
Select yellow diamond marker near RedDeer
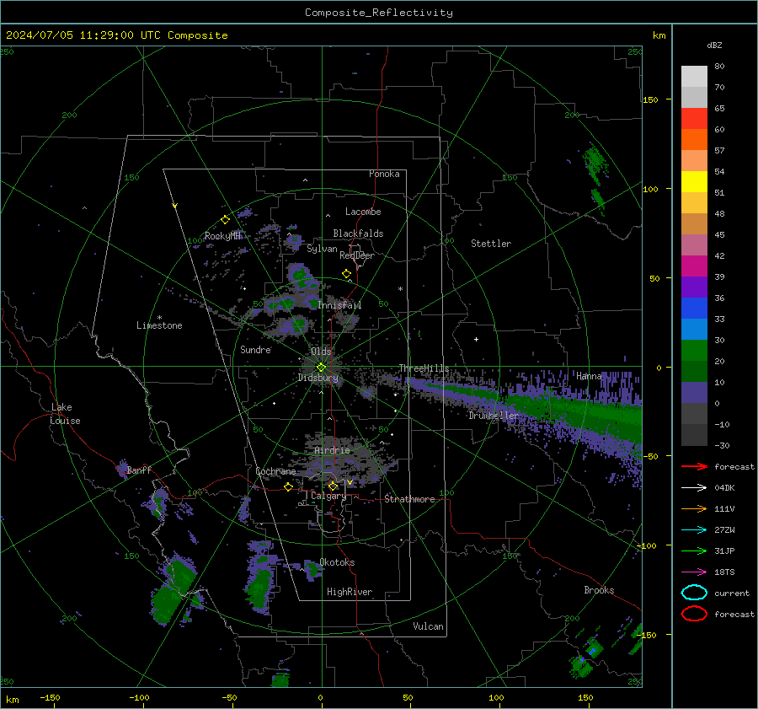pyautogui.click(x=347, y=274)
